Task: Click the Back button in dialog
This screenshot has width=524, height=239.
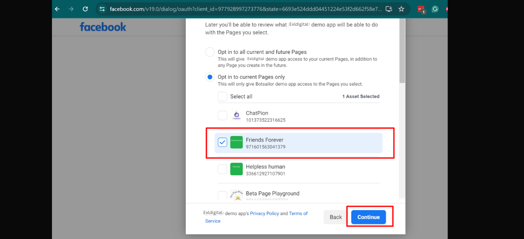Action: click(x=336, y=217)
